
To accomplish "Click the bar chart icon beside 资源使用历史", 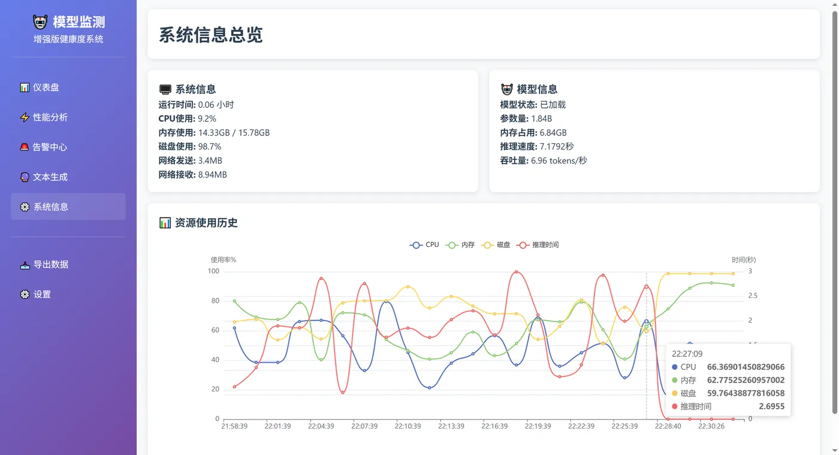I will (165, 222).
